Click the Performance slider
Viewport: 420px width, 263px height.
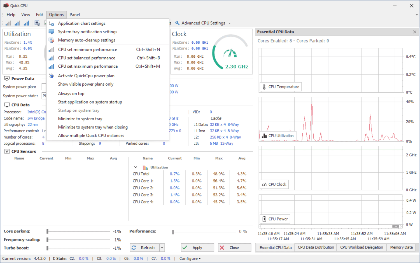[x=204, y=232]
